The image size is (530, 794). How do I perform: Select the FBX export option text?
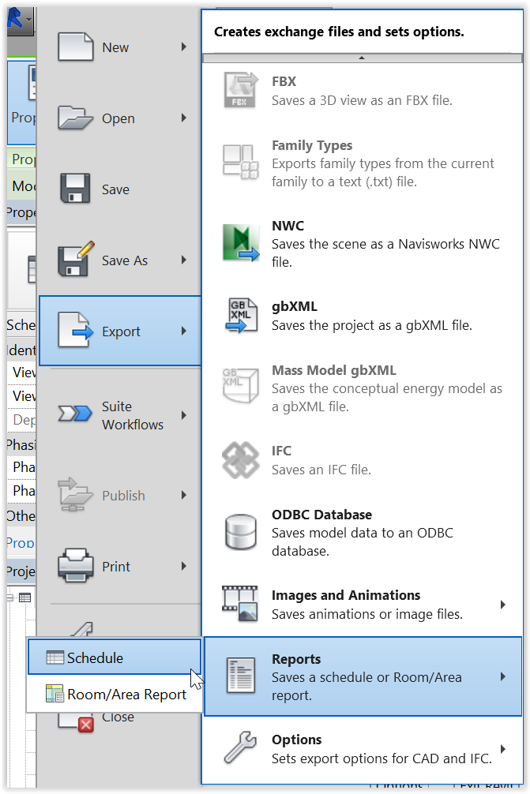[362, 91]
